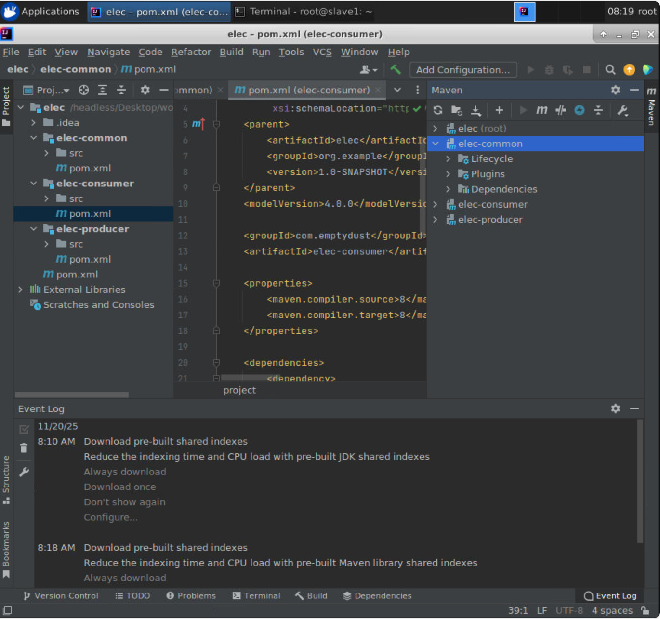Click Search Everywhere magnifier icon
This screenshot has width=660, height=619.
click(610, 70)
